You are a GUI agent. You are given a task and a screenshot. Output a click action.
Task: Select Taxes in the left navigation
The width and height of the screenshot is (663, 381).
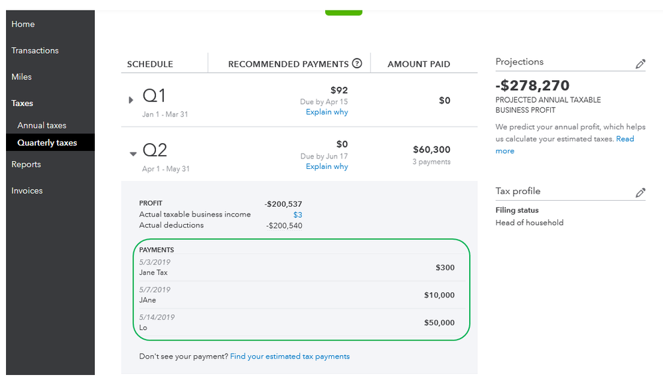tap(23, 103)
